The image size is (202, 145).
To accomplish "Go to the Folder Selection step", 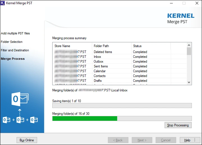I will pyautogui.click(x=12, y=42).
